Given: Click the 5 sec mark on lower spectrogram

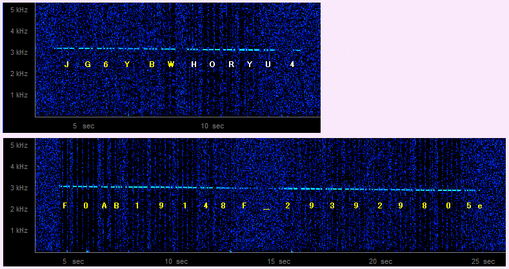Looking at the screenshot, I should point(73,261).
